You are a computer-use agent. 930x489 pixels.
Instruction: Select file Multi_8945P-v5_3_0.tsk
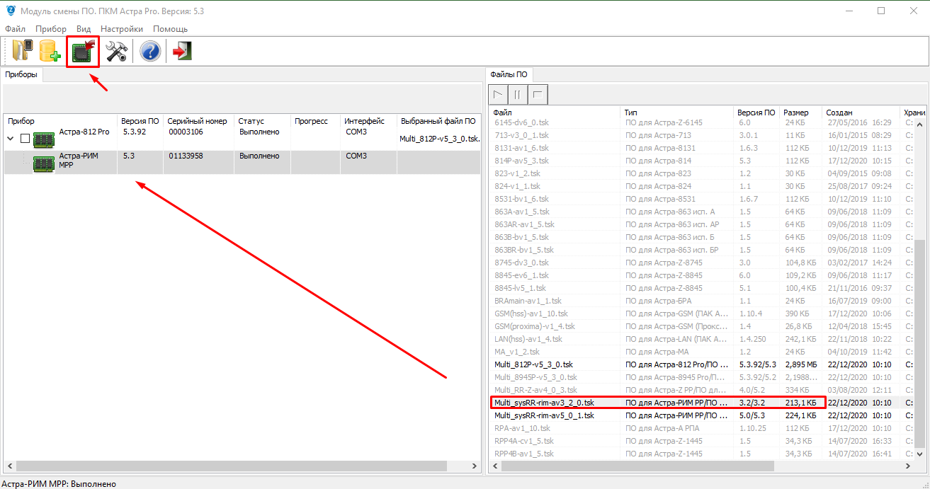536,377
